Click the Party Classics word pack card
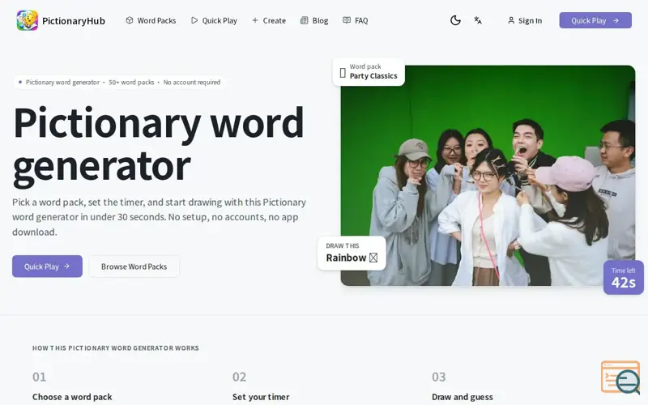 click(x=369, y=71)
